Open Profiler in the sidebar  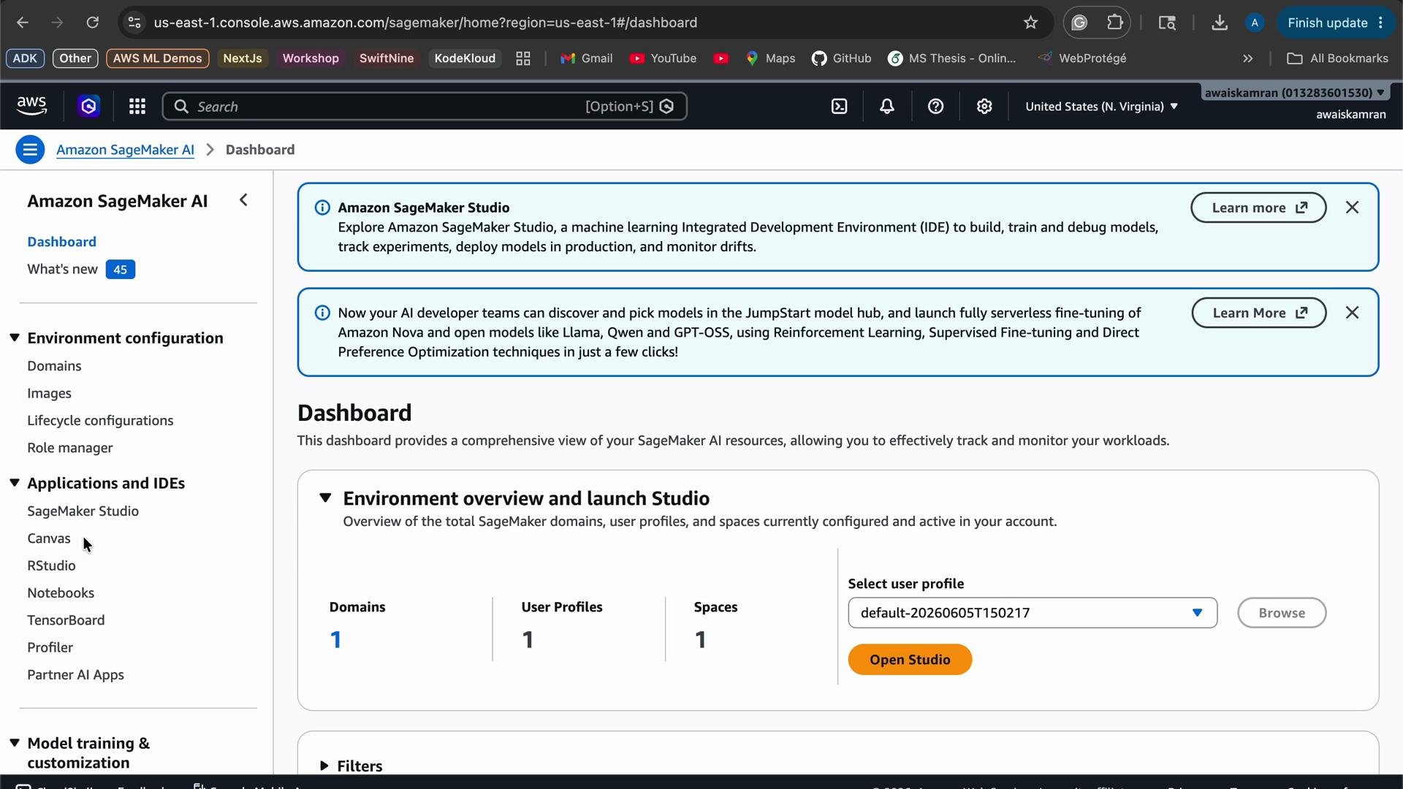50,647
